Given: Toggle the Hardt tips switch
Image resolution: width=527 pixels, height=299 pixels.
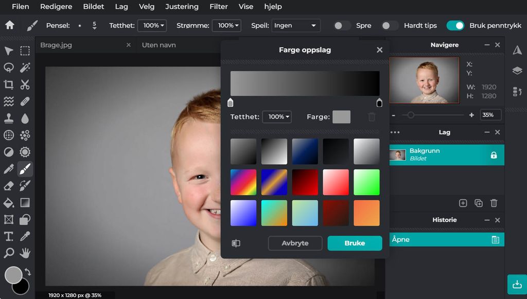Looking at the screenshot, I should pos(390,26).
